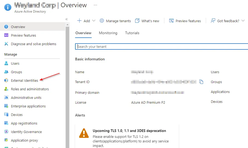Image resolution: width=248 pixels, height=148 pixels.
Task: Click the Primary domain label
Action: tap(87, 92)
